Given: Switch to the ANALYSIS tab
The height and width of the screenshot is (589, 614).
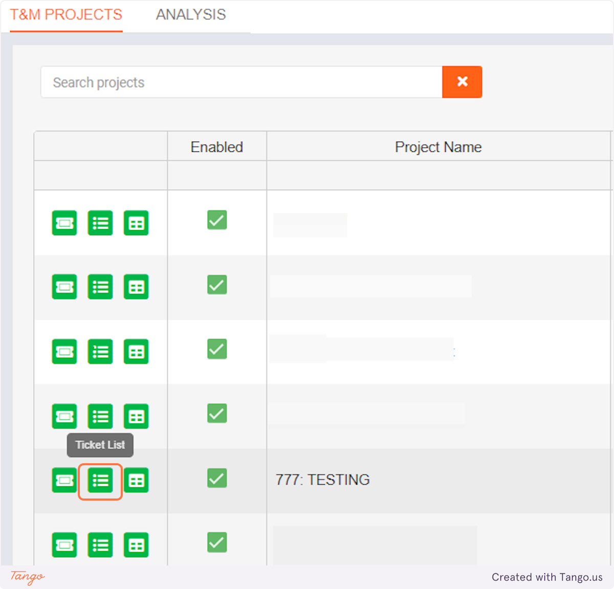Looking at the screenshot, I should point(191,15).
